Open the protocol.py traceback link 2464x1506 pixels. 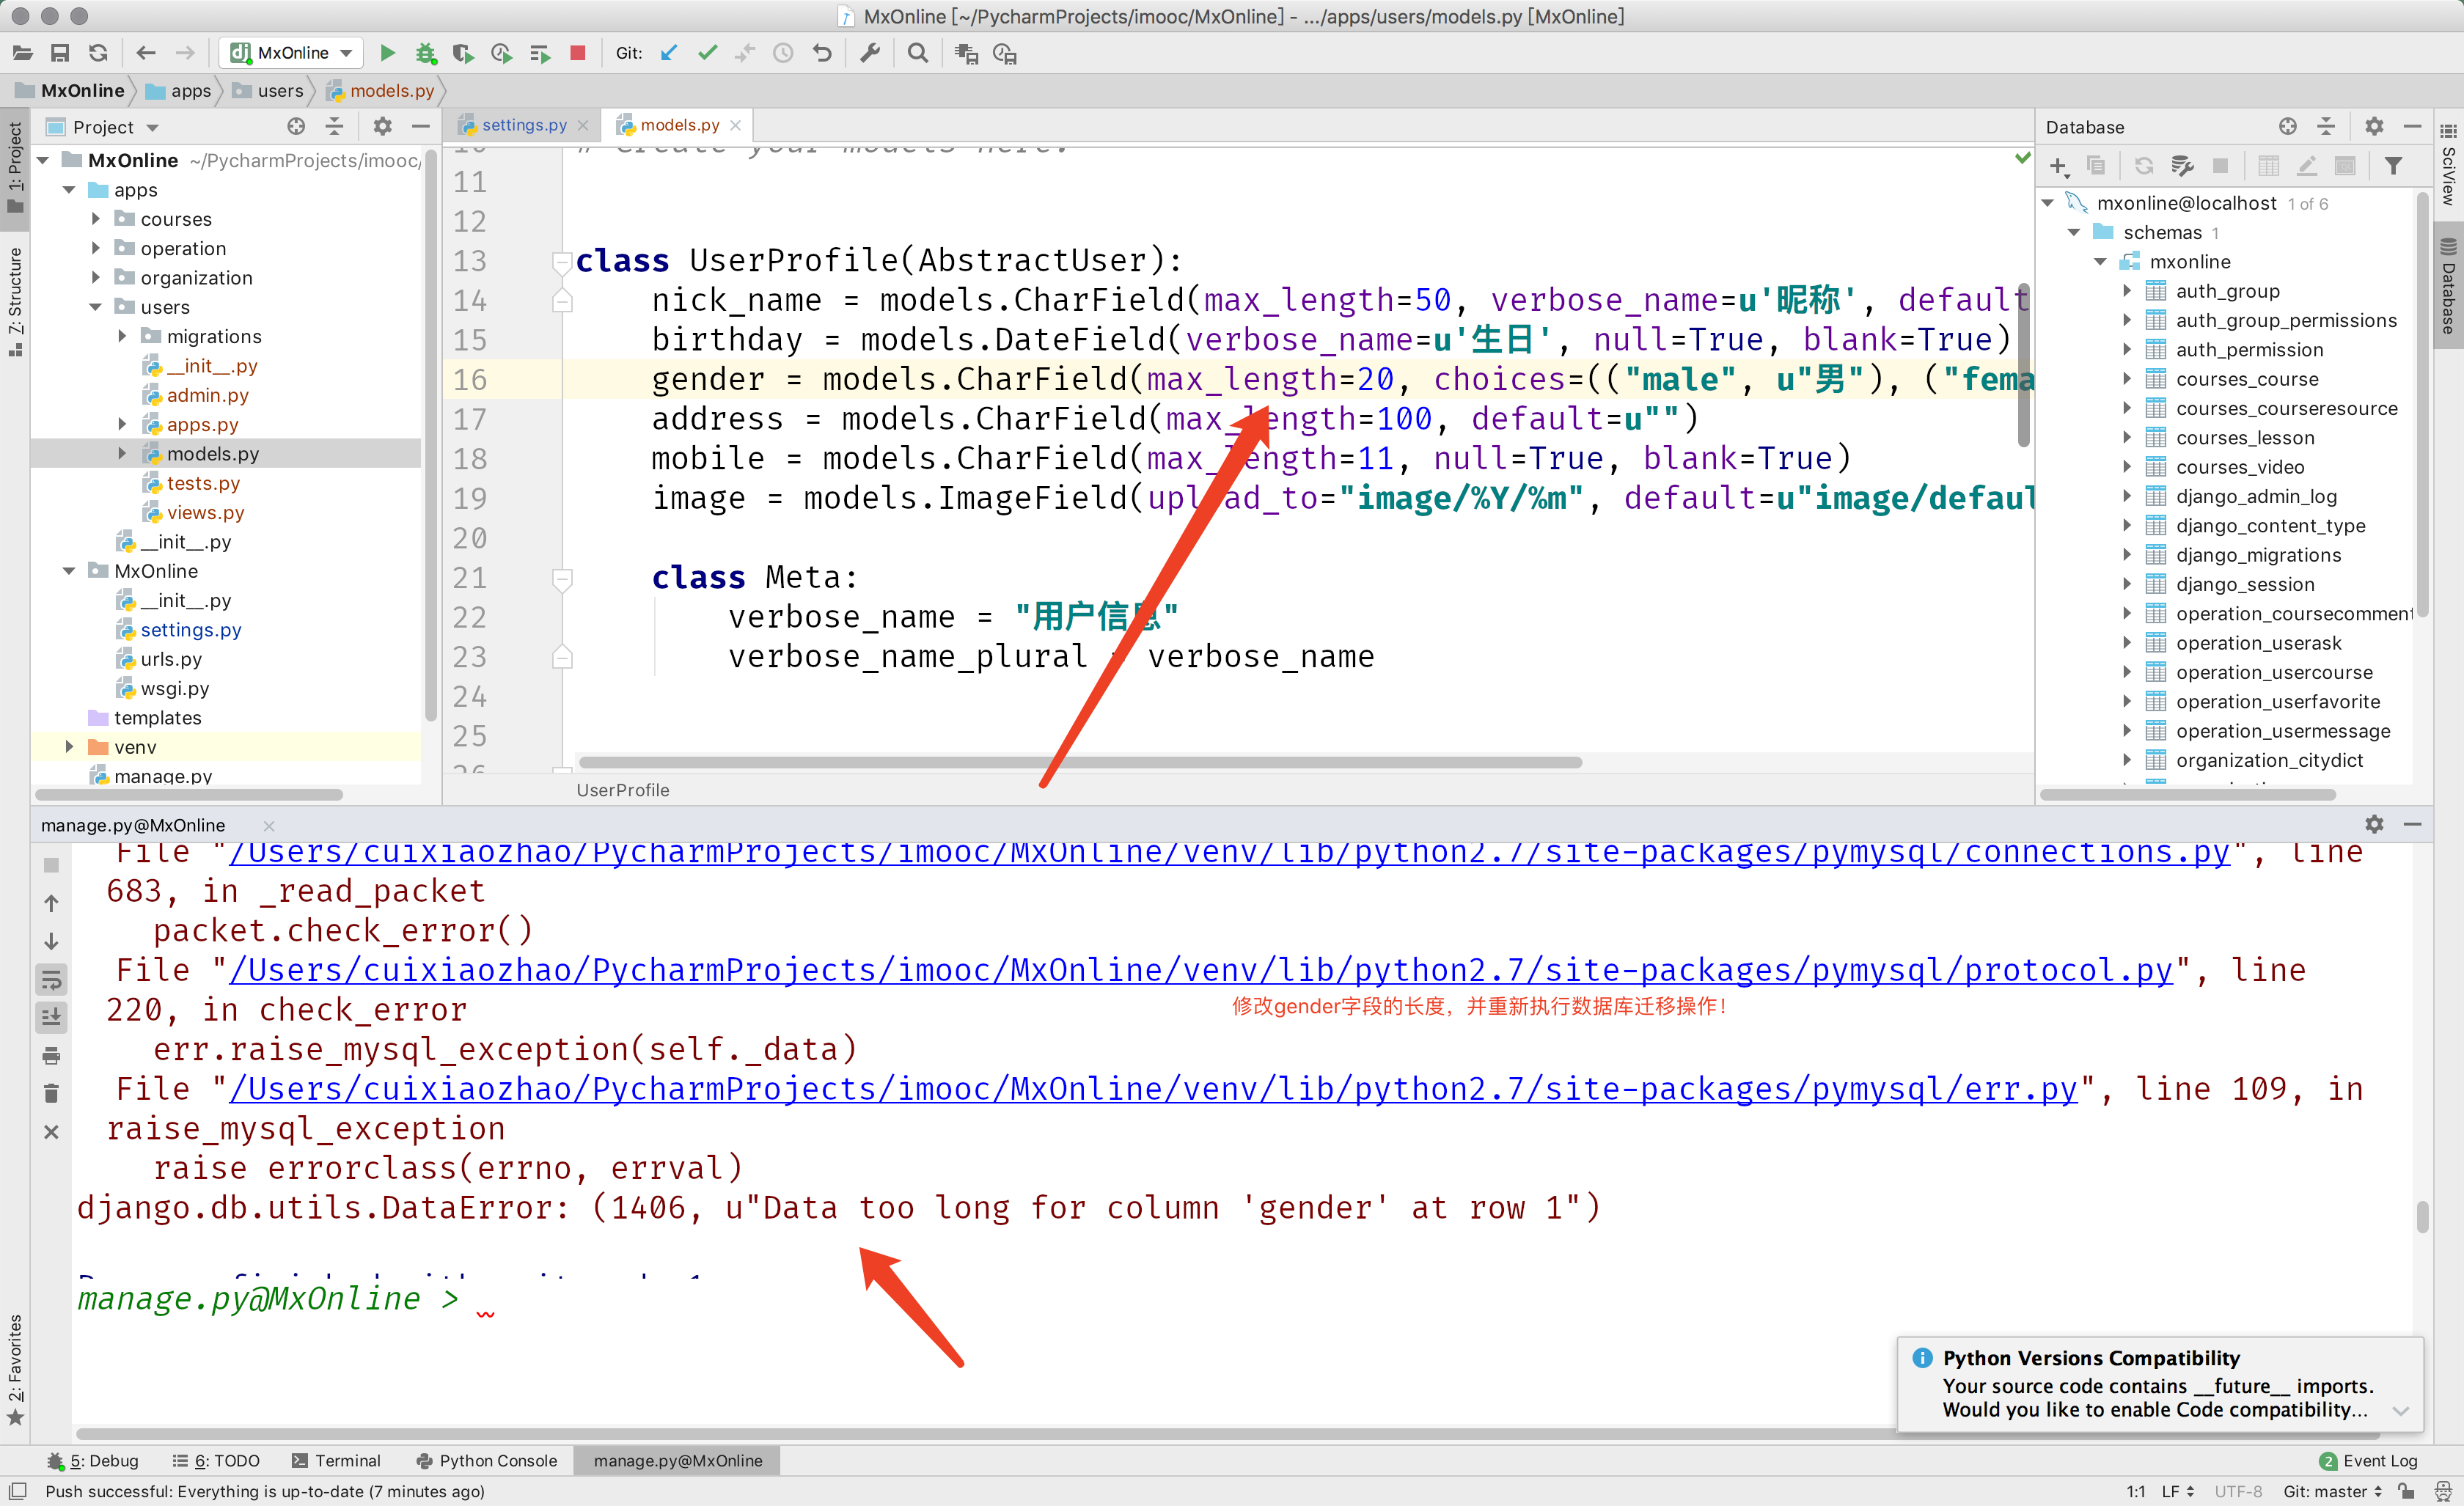coord(1200,970)
